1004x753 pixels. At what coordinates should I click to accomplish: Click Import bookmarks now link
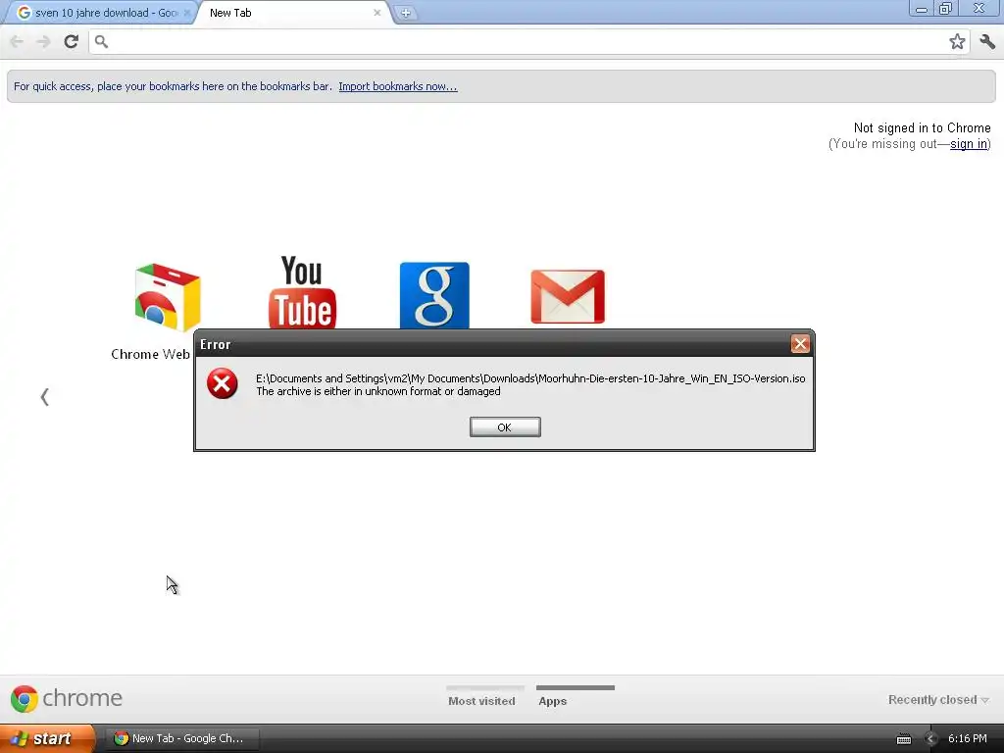point(398,86)
